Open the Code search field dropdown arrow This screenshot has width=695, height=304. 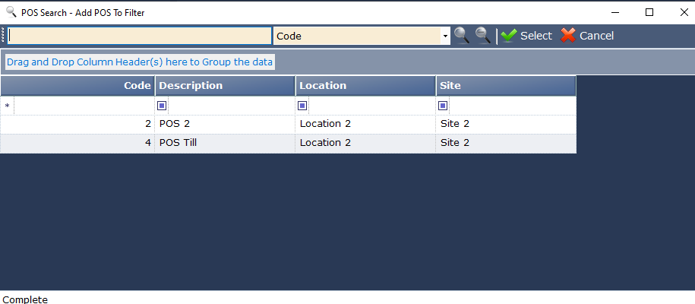445,36
